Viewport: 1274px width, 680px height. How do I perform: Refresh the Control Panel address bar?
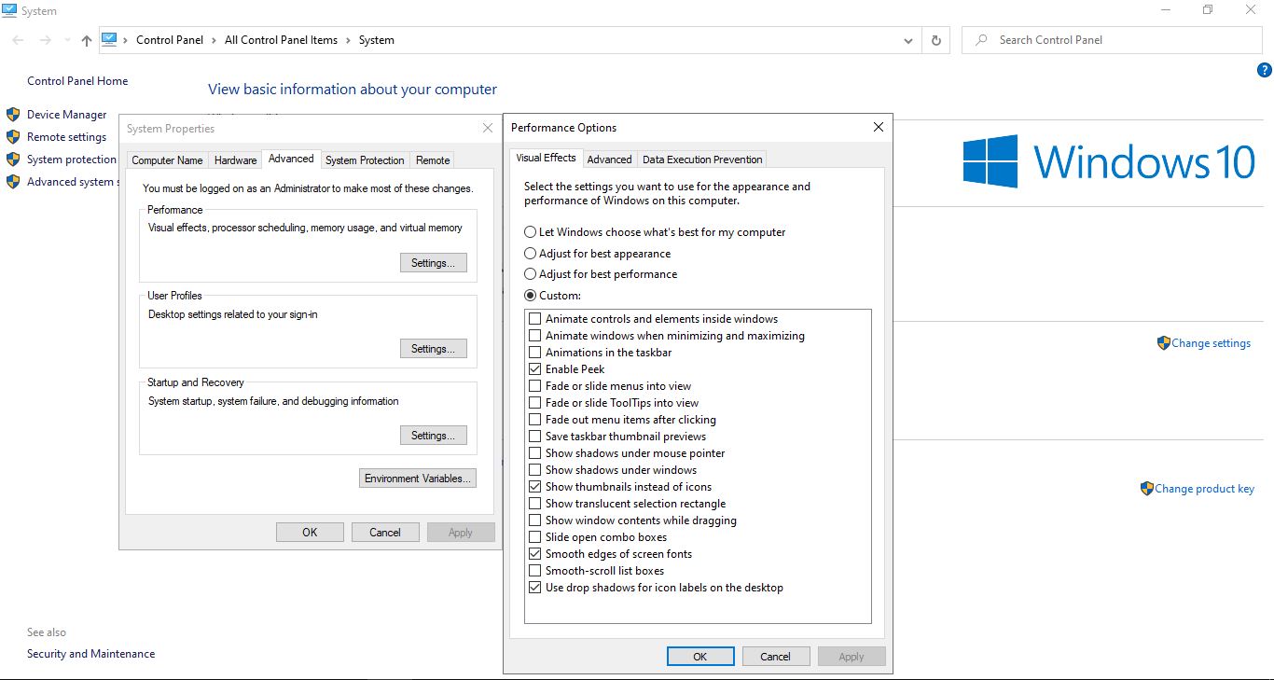pyautogui.click(x=935, y=40)
